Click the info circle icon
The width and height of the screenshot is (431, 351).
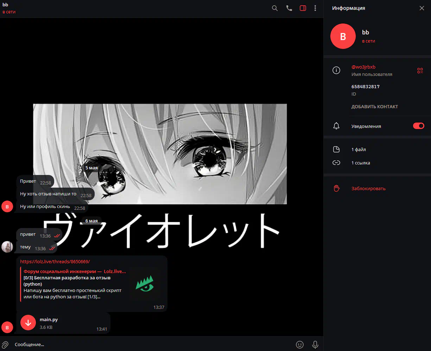point(336,71)
